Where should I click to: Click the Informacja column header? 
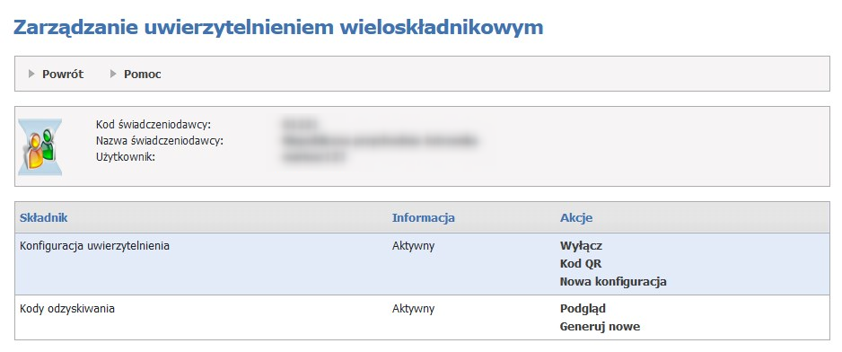(423, 217)
